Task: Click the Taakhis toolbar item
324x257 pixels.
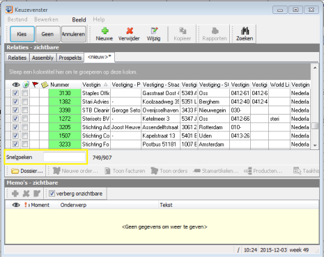Action: (306, 171)
